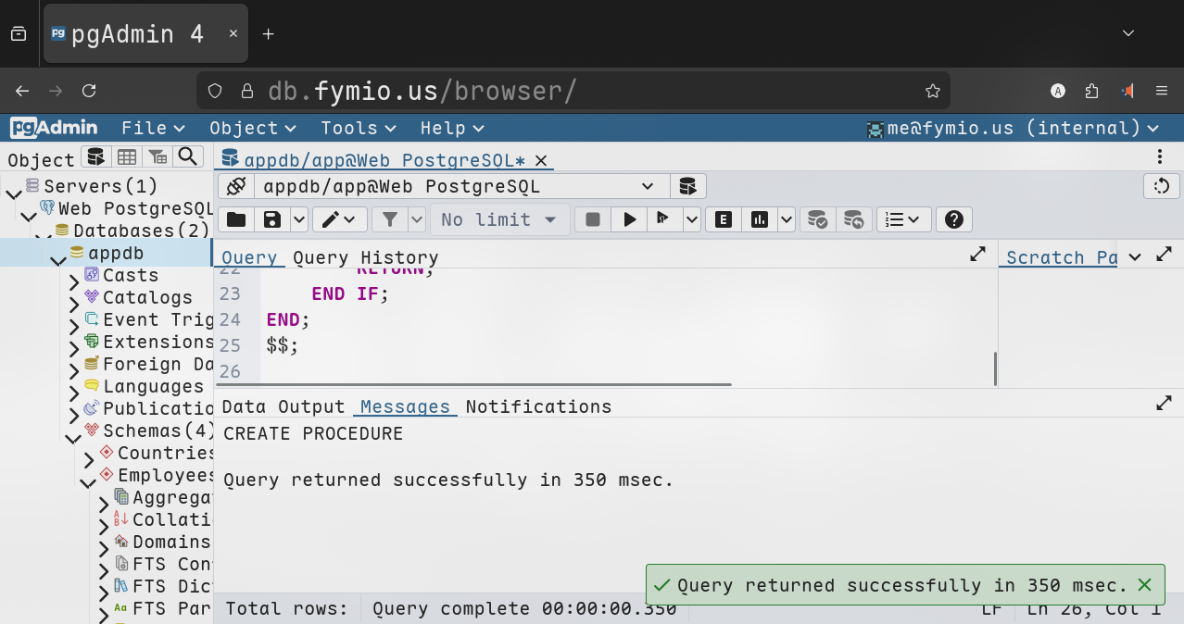Click the Search Objects magnifier icon
The height and width of the screenshot is (624, 1184).
(x=188, y=156)
